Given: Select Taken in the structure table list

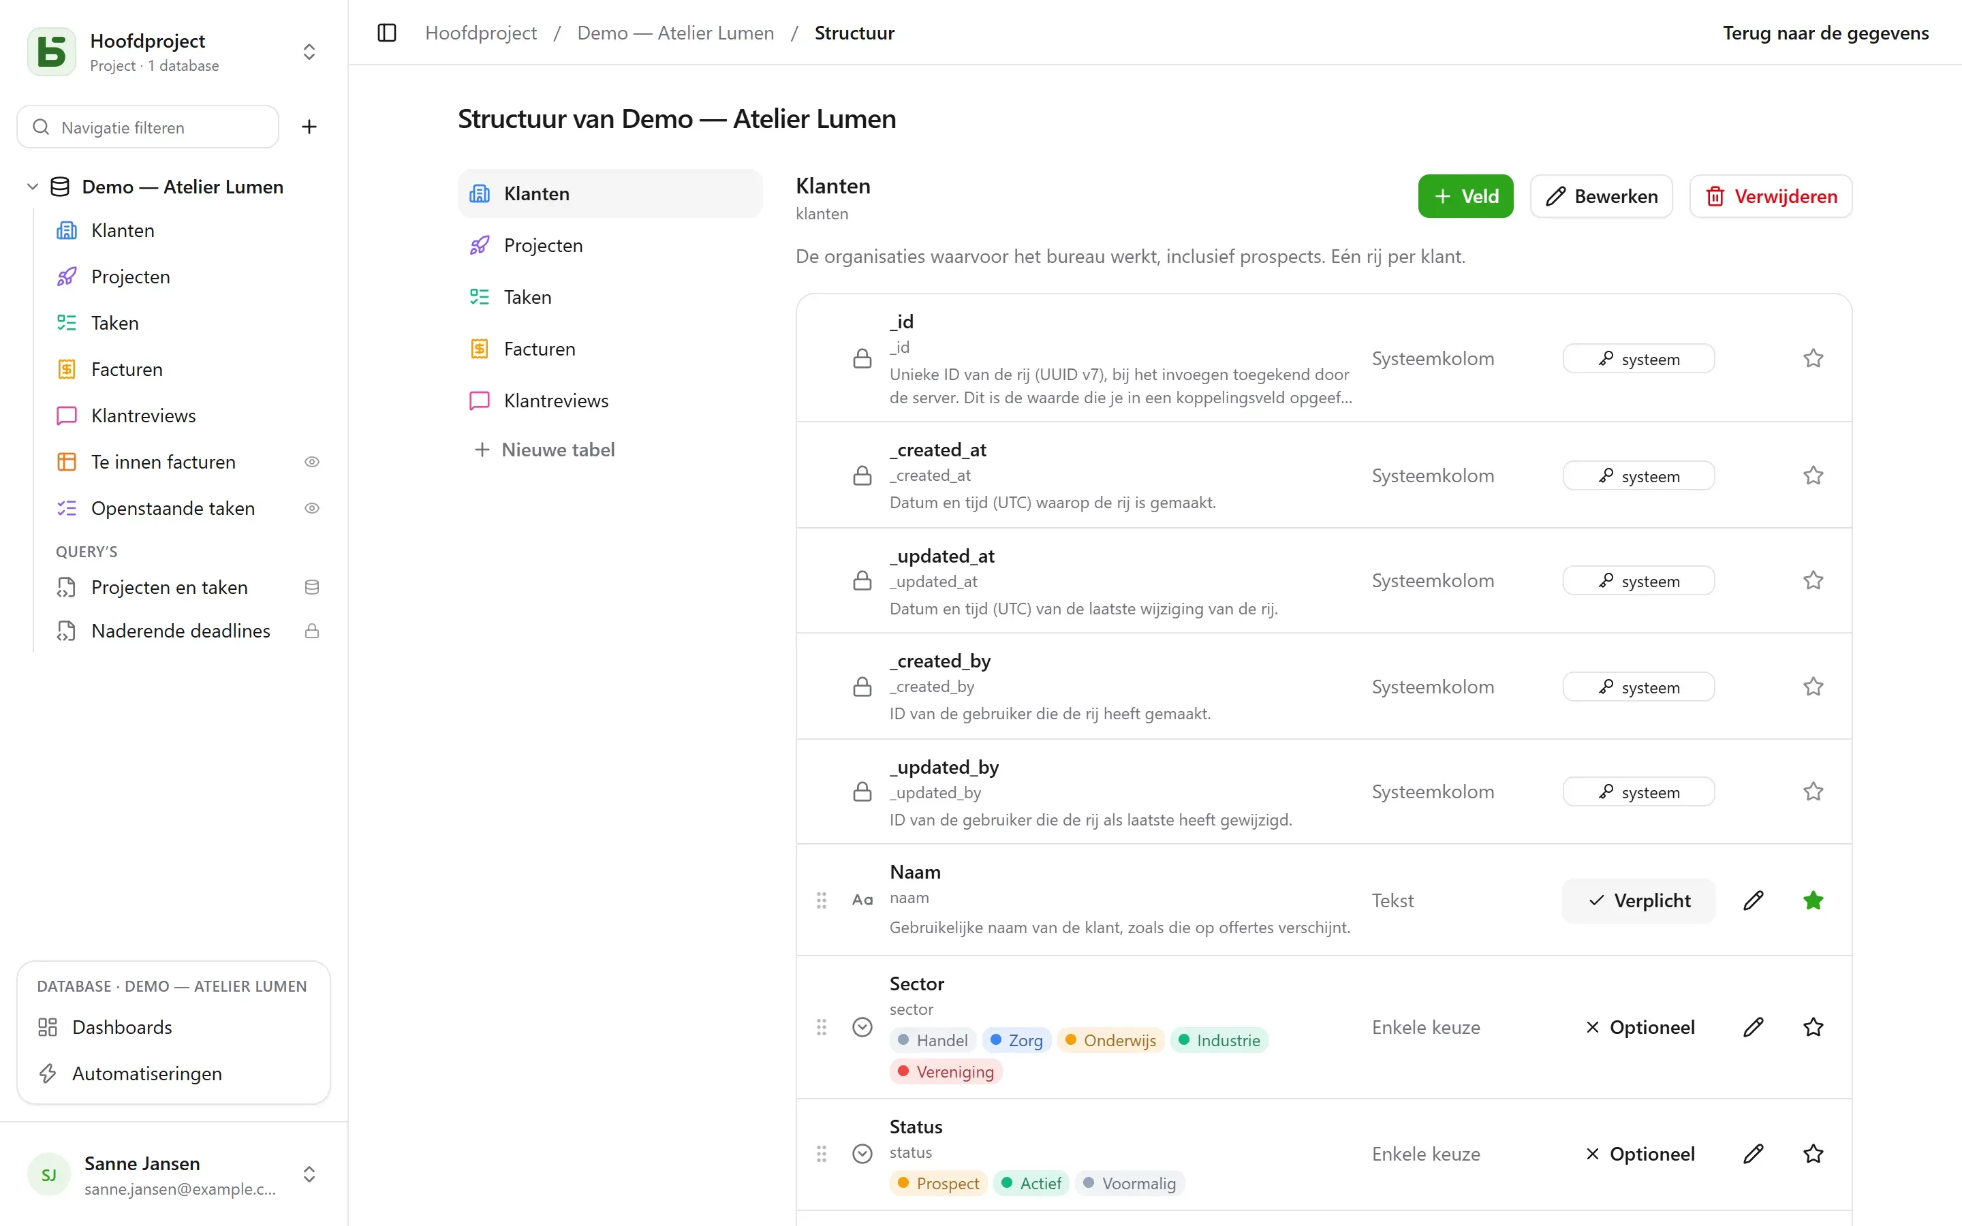Looking at the screenshot, I should coord(610,298).
